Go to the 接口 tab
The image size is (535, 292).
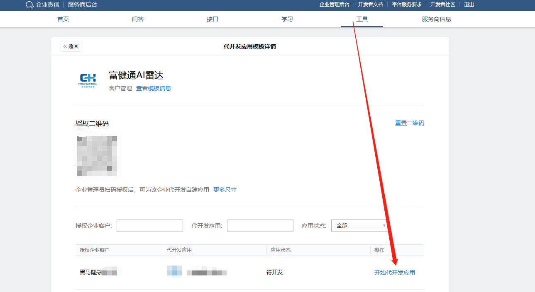[213, 19]
